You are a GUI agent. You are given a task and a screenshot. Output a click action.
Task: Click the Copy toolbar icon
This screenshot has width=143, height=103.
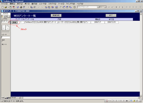(31, 7)
